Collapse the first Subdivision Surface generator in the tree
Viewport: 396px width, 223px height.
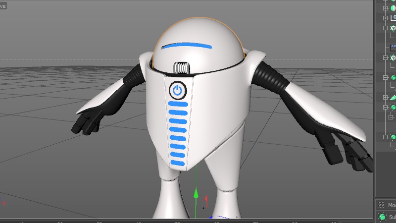385,28
